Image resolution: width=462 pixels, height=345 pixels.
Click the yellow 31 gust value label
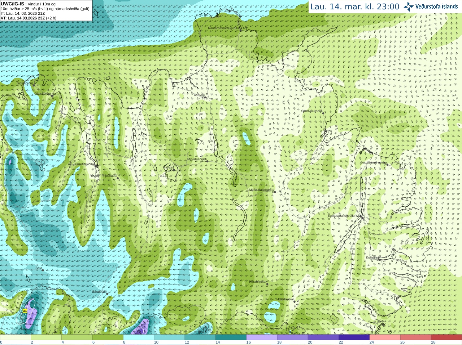pyautogui.click(x=25, y=310)
